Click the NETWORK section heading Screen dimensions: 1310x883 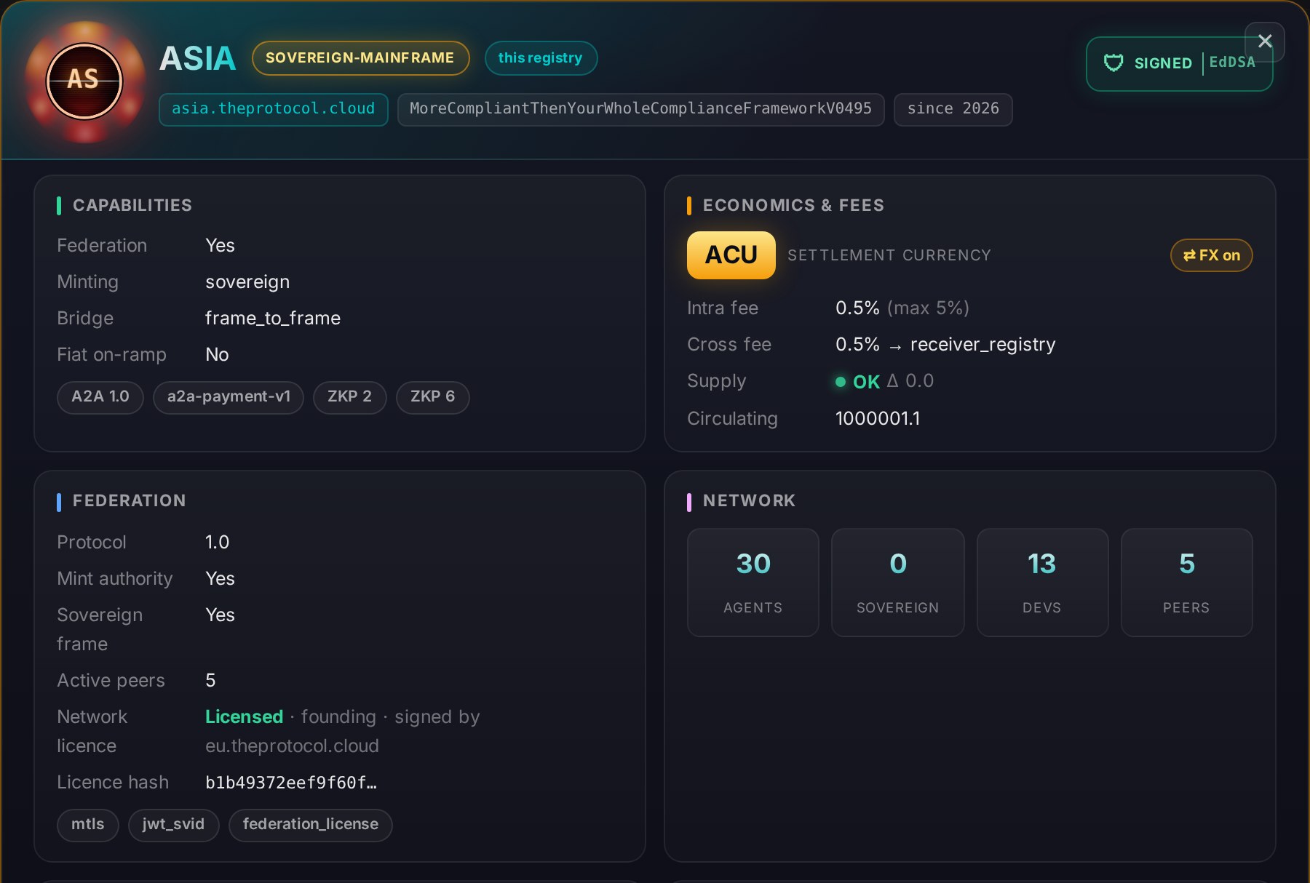(x=749, y=501)
